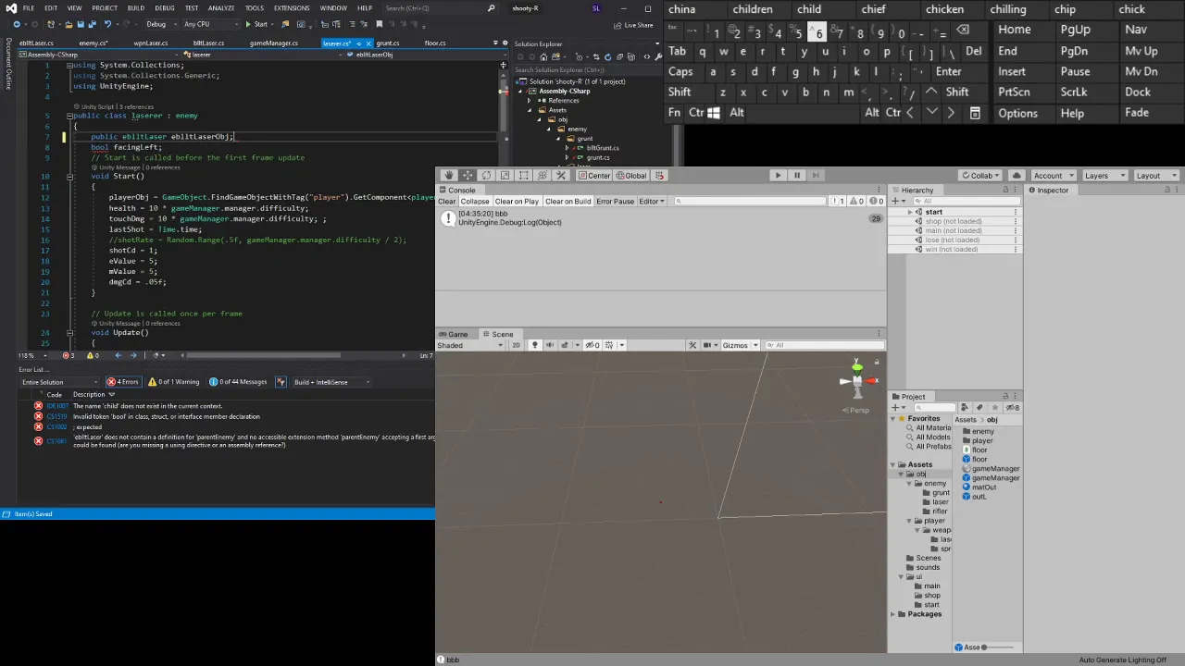Screen dimensions: 1185x666
Task: Click Home key on on-screen keyboard
Action: [1014, 30]
